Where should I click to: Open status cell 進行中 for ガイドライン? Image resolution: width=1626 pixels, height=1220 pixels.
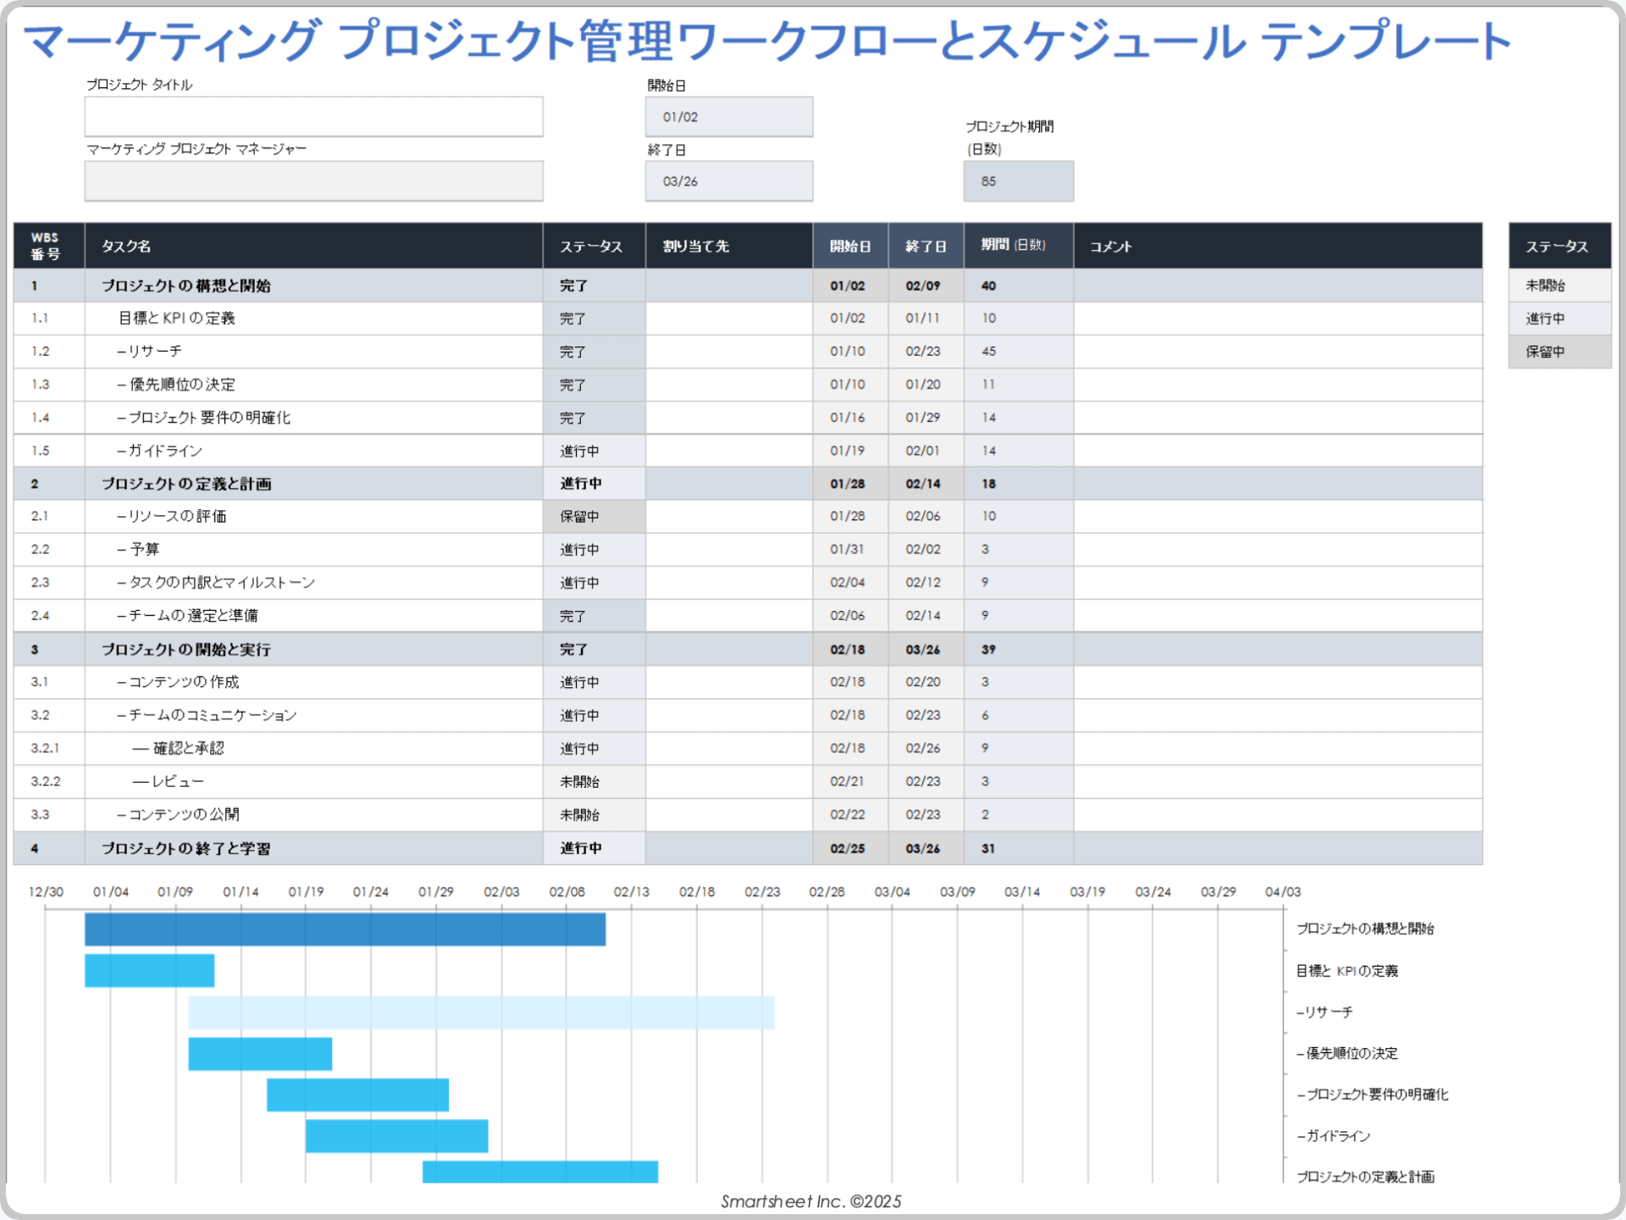tap(594, 451)
